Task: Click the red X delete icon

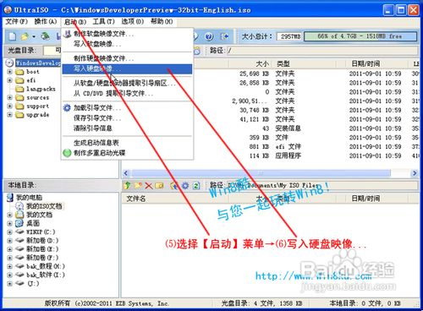Action: [x=149, y=186]
